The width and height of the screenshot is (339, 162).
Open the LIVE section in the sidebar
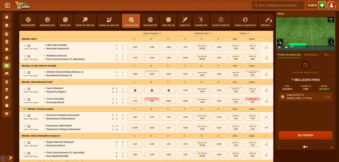pos(7,65)
